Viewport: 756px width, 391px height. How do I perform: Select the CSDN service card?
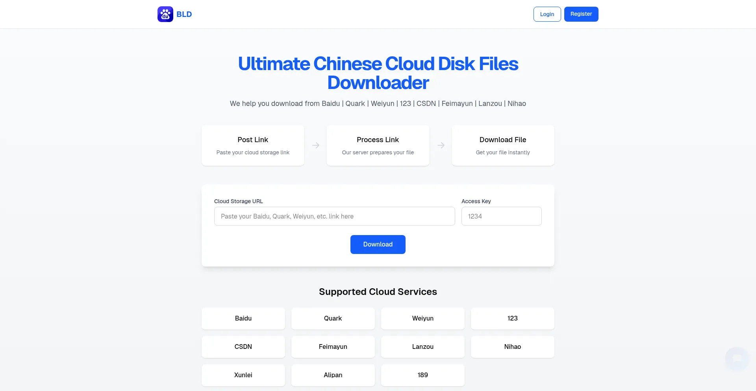tap(243, 347)
